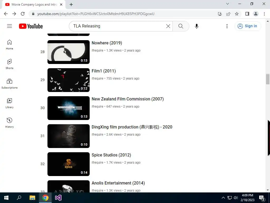This screenshot has width=270, height=203.
Task: Open History in the sidebar
Action: [9, 123]
